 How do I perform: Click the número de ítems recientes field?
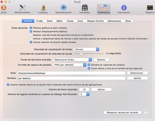pyautogui.click(x=84, y=89)
